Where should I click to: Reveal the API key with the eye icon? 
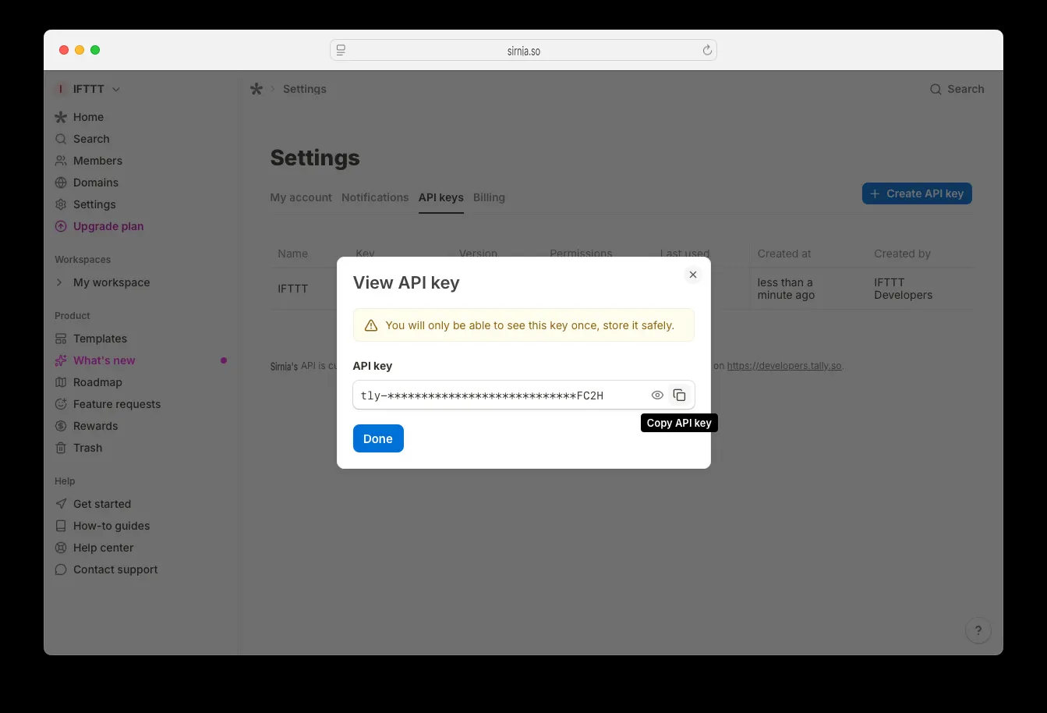[x=657, y=396]
